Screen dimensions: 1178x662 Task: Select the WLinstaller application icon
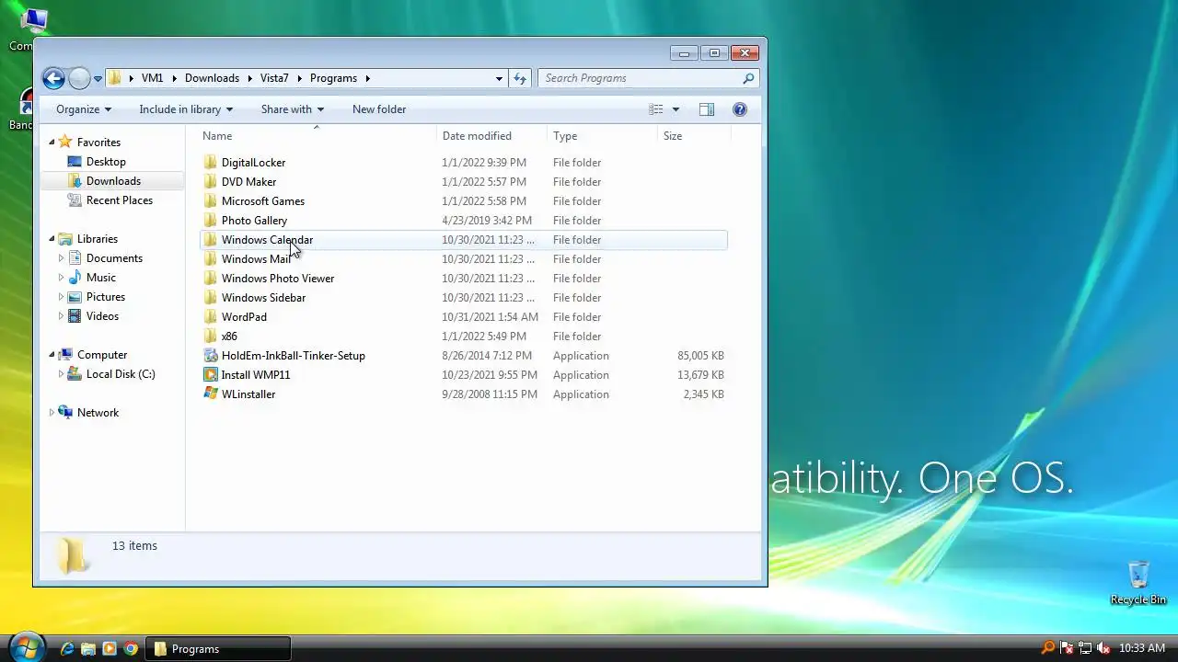tap(211, 394)
